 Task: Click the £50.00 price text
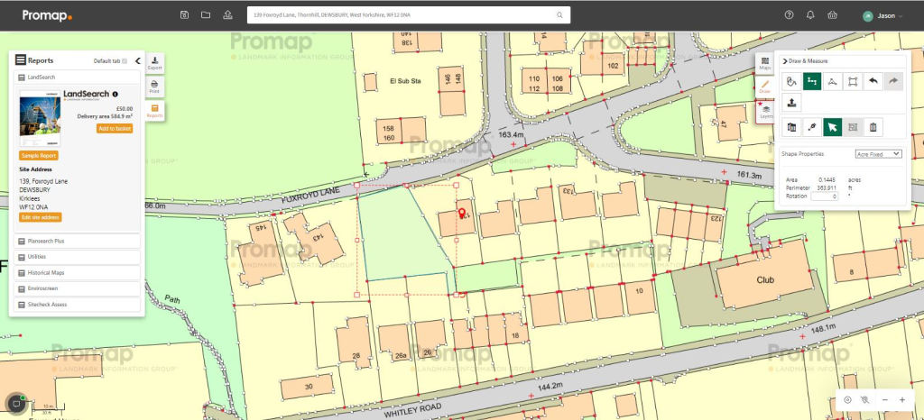(x=125, y=109)
